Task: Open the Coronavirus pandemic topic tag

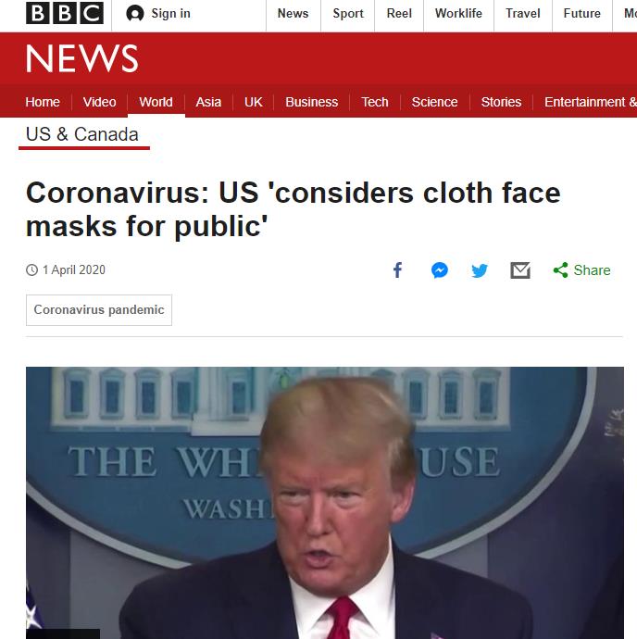Action: [99, 310]
